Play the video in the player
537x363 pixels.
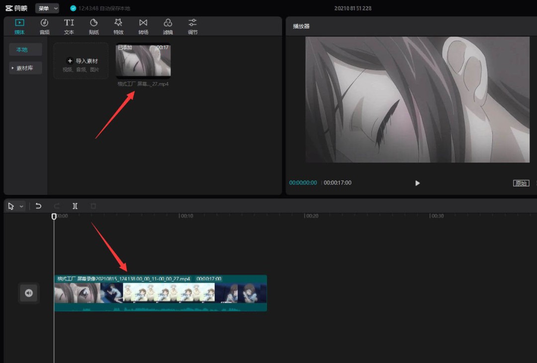coord(417,183)
